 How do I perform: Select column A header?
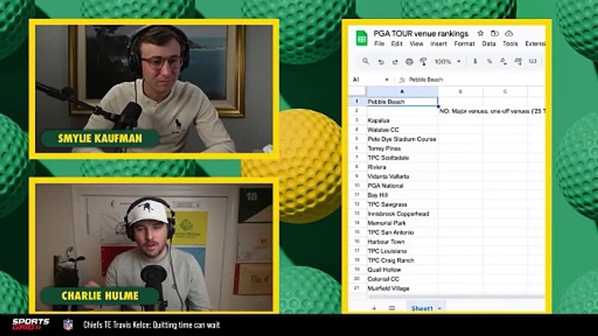[x=402, y=92]
